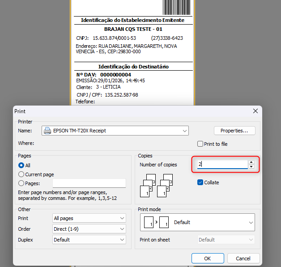The height and width of the screenshot is (267, 281).
Task: Close the Print dialog with X
Action: click(255, 111)
